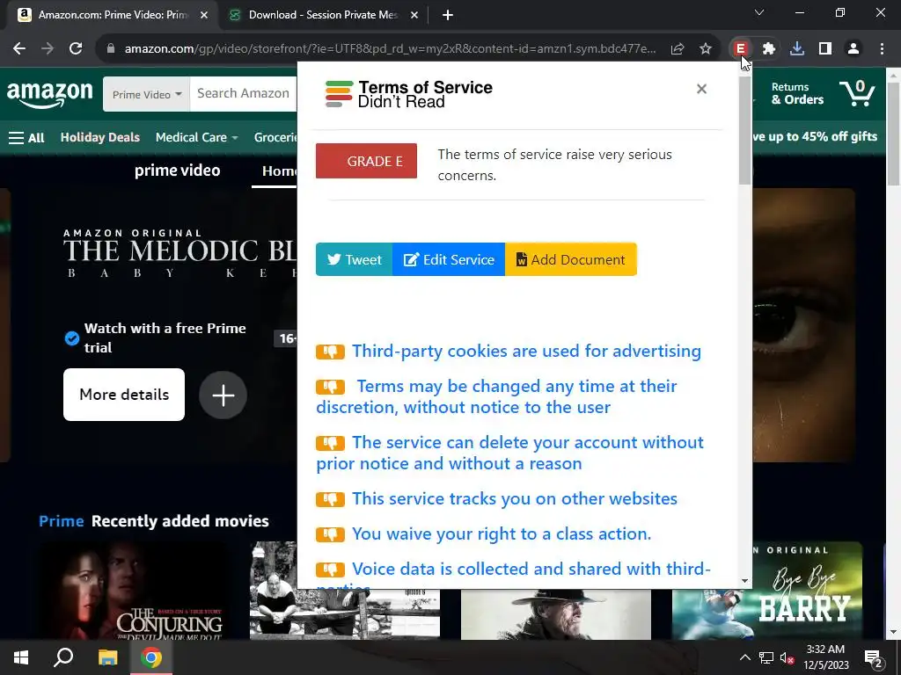Viewport: 901px width, 675px height.
Task: Open Windows taskbar search
Action: point(63,657)
